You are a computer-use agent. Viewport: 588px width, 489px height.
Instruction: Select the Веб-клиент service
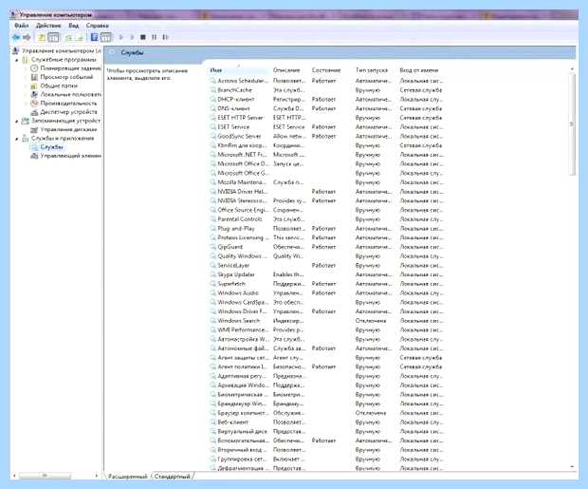[326, 423]
